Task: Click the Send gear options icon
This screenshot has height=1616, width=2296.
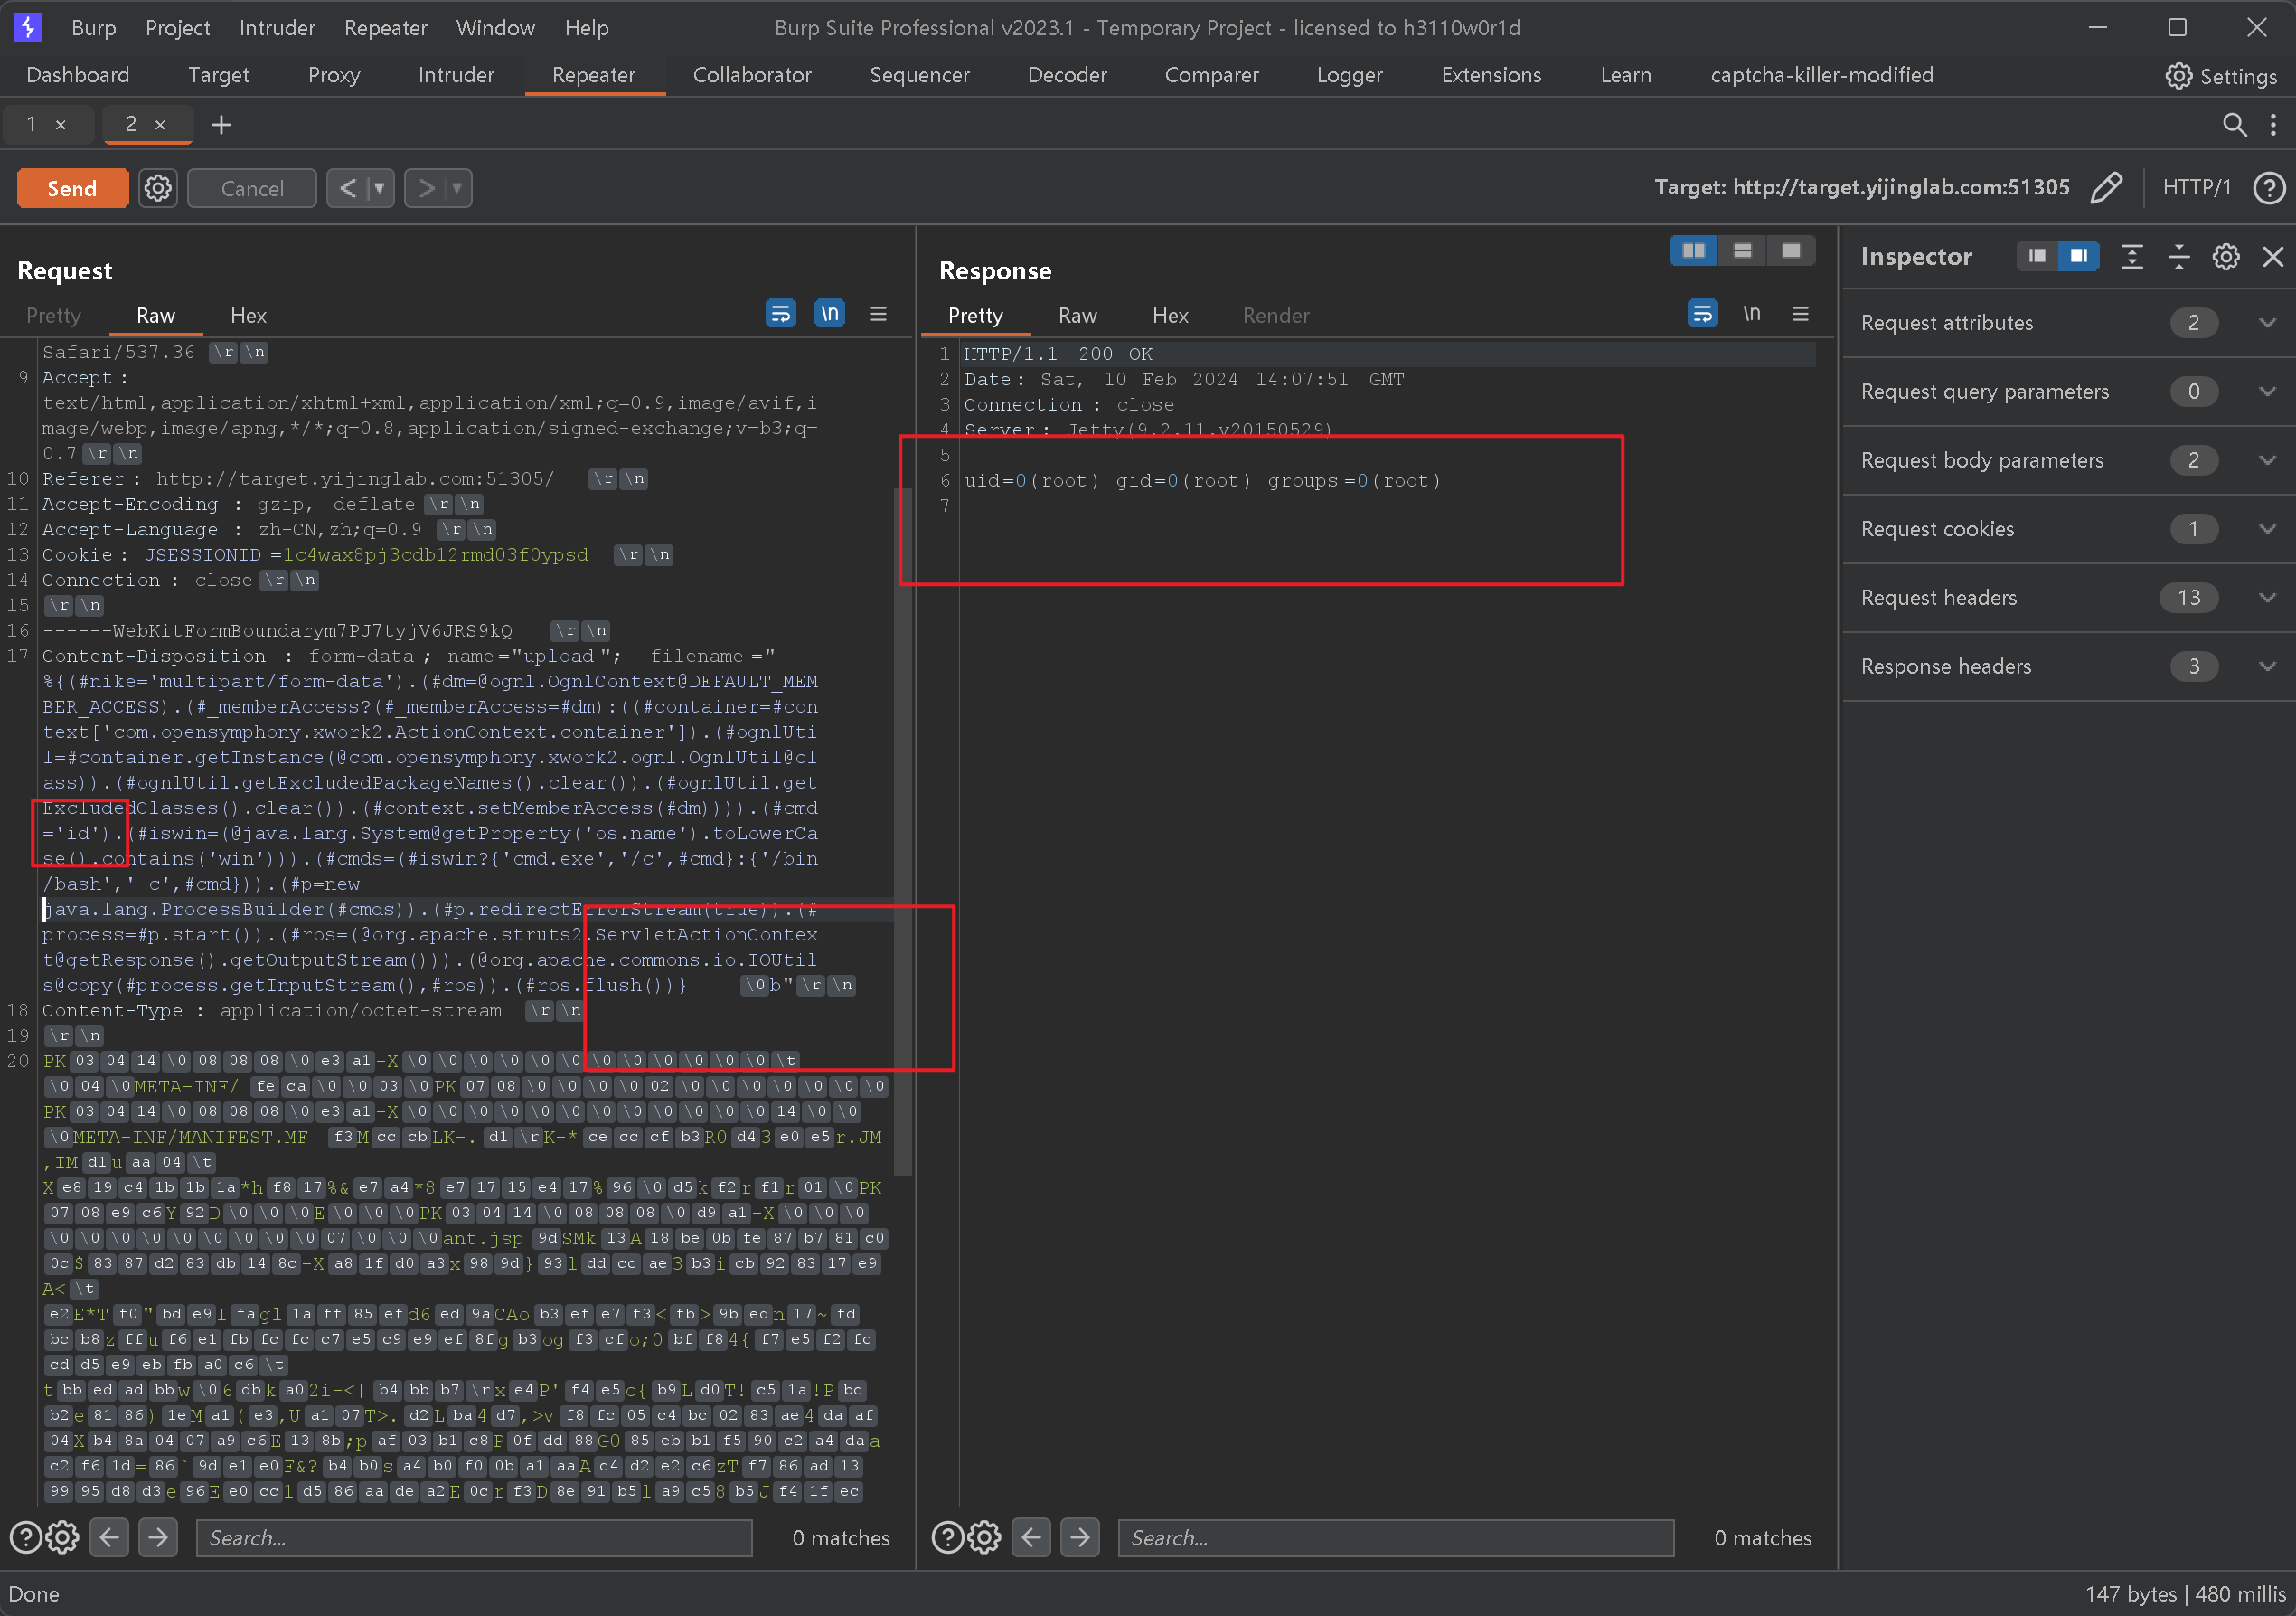Action: (x=157, y=188)
